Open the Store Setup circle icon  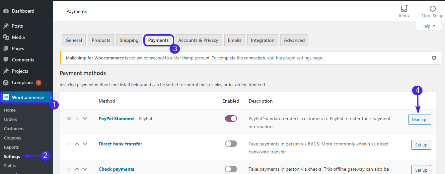coord(432,9)
